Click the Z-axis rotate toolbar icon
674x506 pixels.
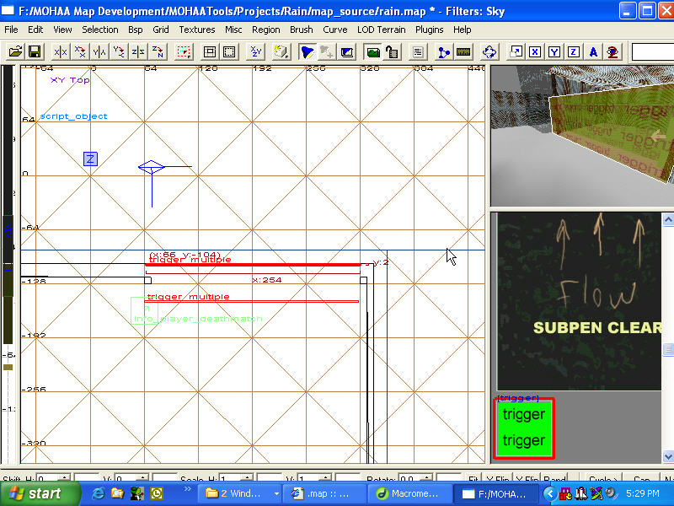pyautogui.click(x=158, y=52)
